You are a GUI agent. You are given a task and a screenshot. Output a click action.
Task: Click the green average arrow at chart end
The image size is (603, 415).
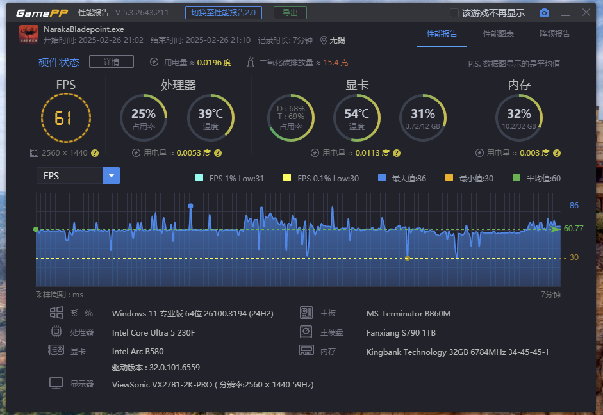pos(556,229)
